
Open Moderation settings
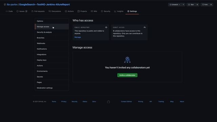[52, 88]
